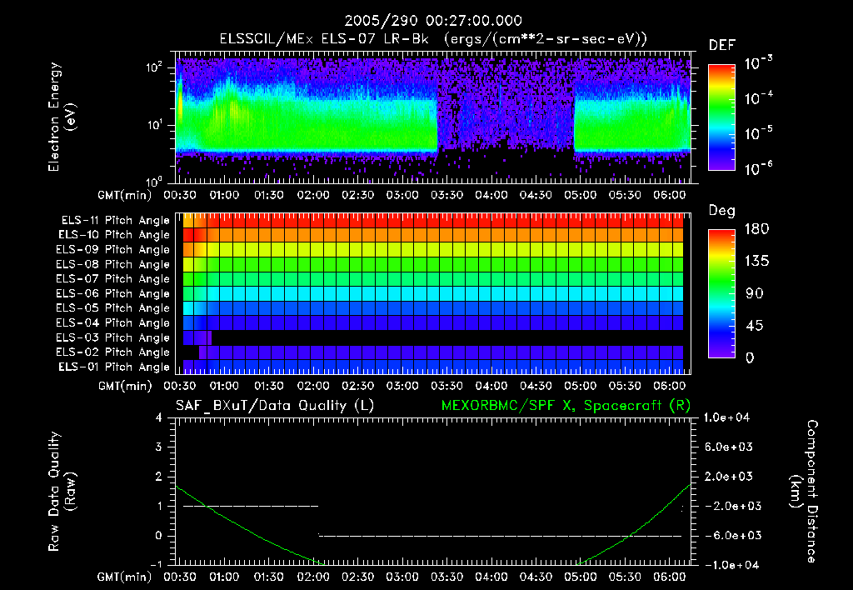Click the 'ELS-01 Pitch Angle' row label
Image resolution: width=853 pixels, height=590 pixels.
point(114,367)
